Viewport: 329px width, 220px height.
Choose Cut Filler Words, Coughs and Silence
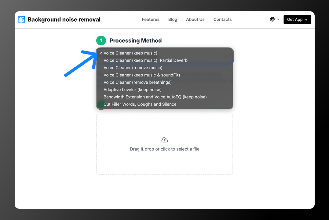tap(140, 104)
